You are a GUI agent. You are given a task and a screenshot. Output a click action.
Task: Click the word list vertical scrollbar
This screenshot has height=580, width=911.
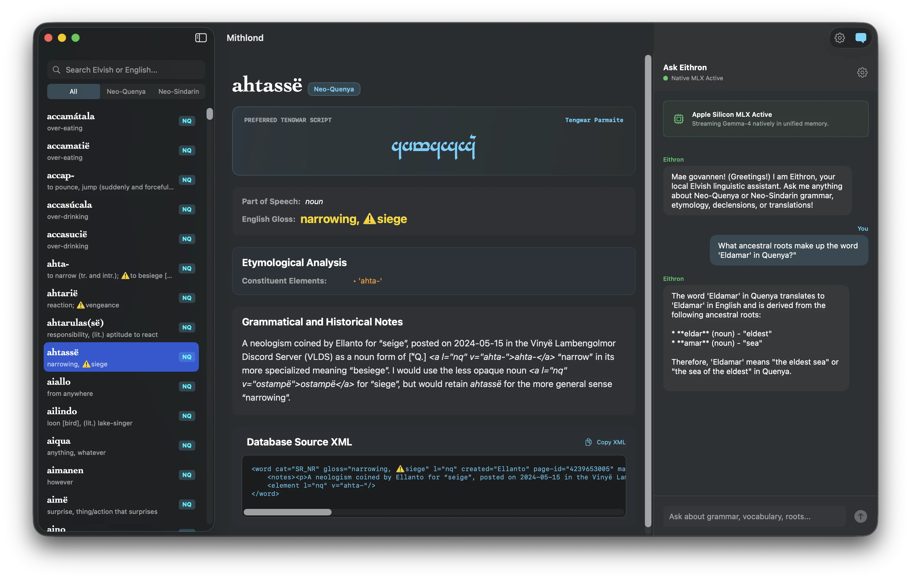click(209, 114)
